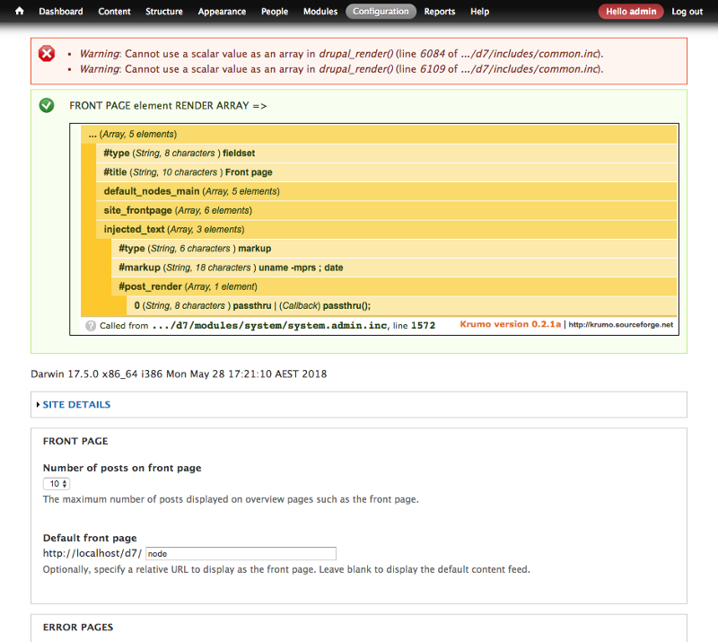Image resolution: width=718 pixels, height=642 pixels.
Task: Click the Hello admin account link
Action: [x=631, y=12]
